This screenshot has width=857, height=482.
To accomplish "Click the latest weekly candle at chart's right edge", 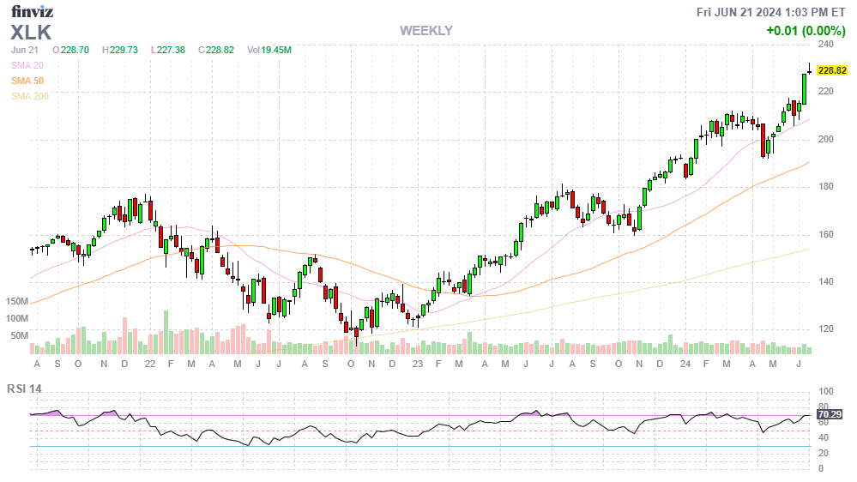I will 810,71.
